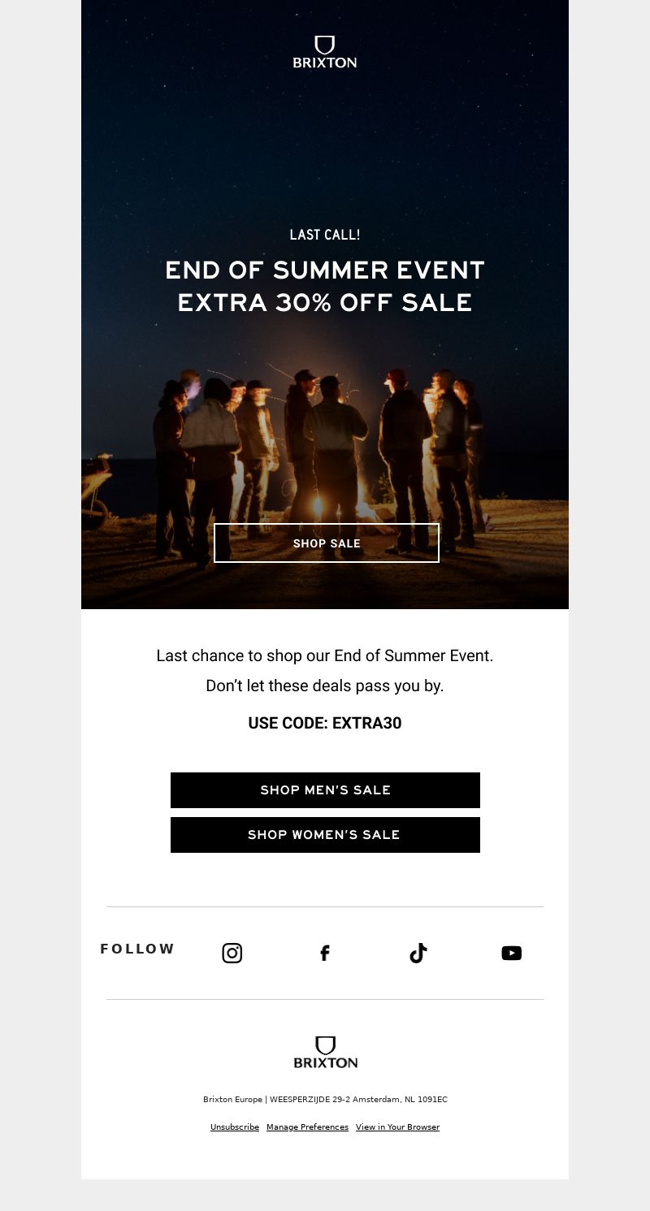Click the LAST CALL! text
Viewport: 650px width, 1211px height.
(325, 235)
